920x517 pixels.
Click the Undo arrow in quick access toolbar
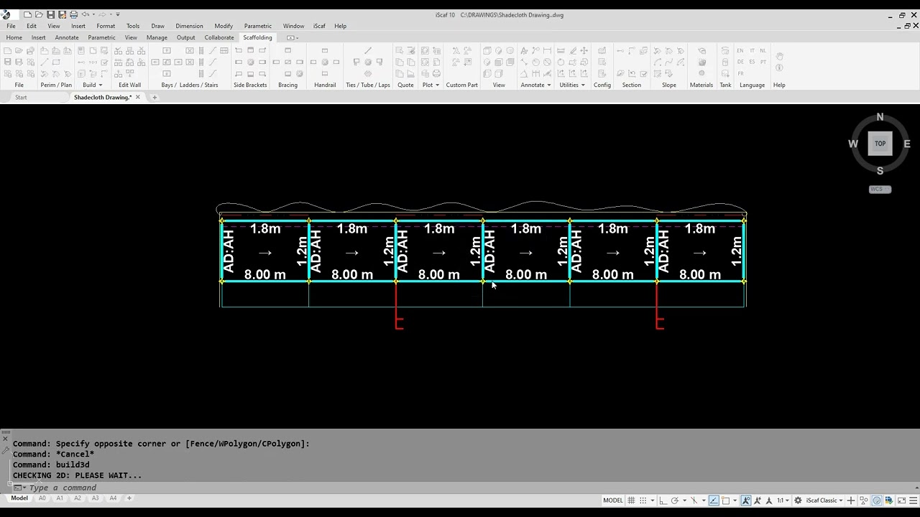point(85,14)
